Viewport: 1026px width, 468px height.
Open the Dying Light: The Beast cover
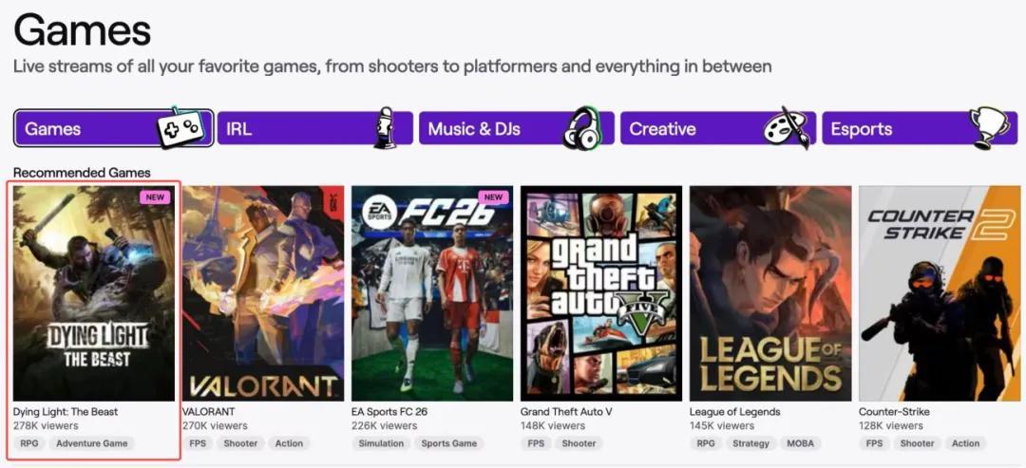(x=93, y=293)
